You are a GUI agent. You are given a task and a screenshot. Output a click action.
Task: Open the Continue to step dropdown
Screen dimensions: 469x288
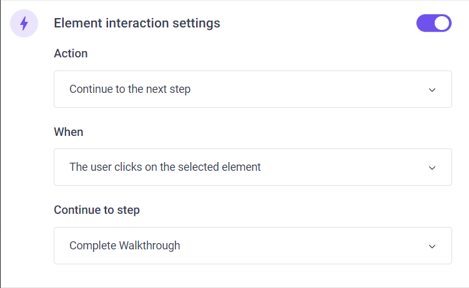(x=253, y=246)
